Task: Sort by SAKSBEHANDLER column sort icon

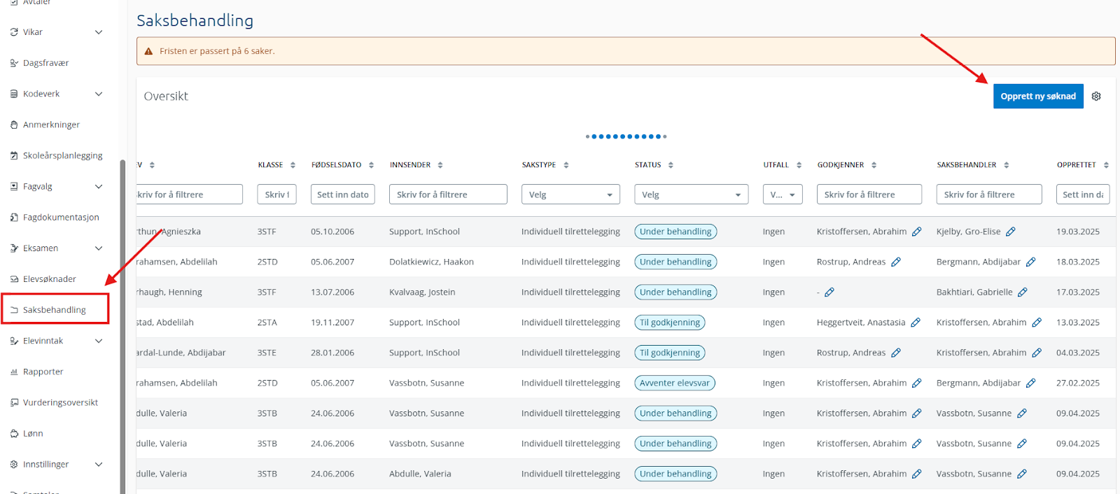Action: 1006,165
